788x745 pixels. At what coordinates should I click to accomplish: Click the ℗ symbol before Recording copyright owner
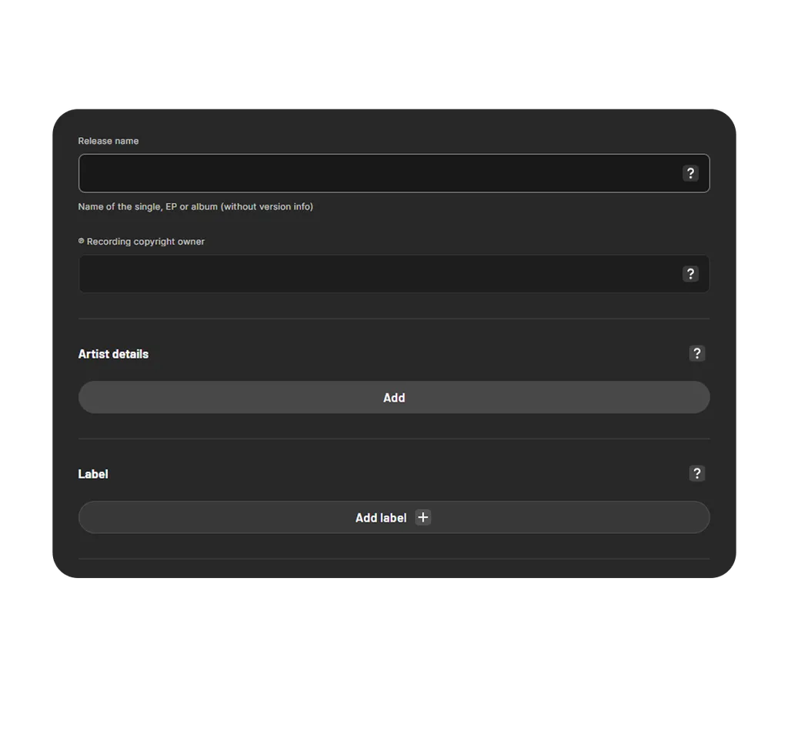[81, 241]
